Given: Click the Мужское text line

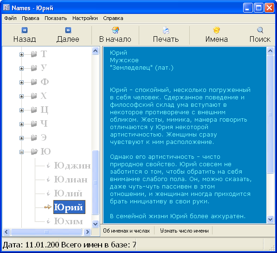Looking at the screenshot, I should click(124, 60).
